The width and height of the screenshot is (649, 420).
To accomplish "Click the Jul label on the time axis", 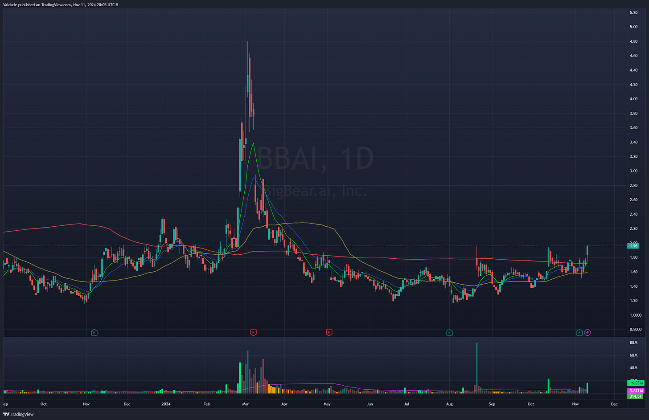I will click(x=407, y=404).
